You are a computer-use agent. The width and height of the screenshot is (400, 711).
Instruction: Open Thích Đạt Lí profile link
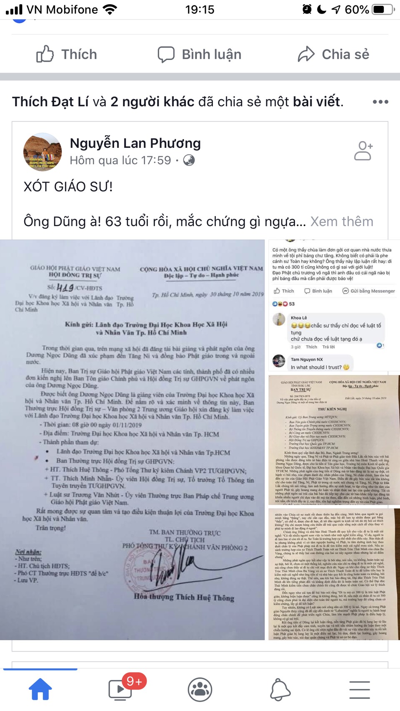tap(50, 102)
